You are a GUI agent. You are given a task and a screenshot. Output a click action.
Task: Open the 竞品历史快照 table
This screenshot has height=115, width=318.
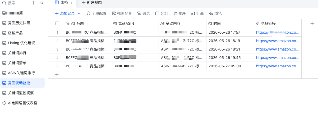(22, 23)
